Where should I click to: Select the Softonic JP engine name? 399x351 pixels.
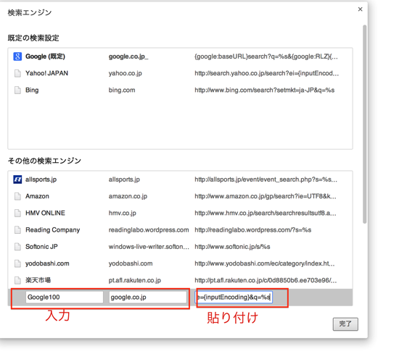(x=41, y=247)
